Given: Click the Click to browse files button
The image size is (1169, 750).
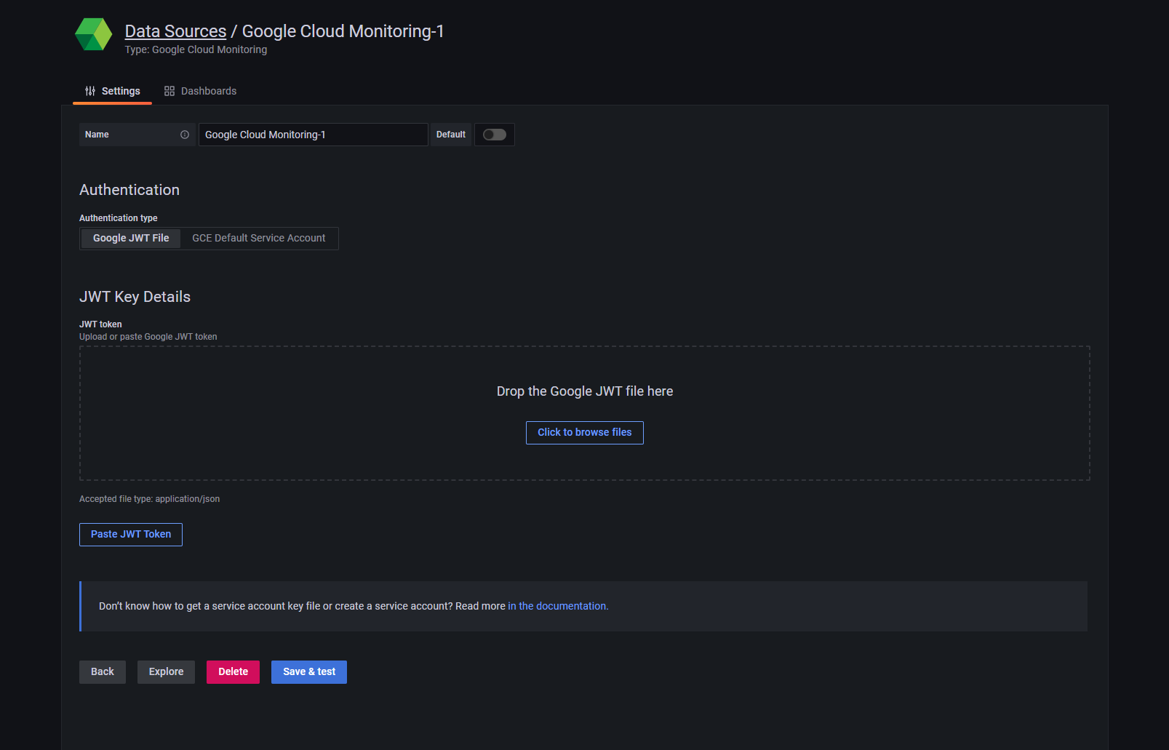Looking at the screenshot, I should [585, 433].
